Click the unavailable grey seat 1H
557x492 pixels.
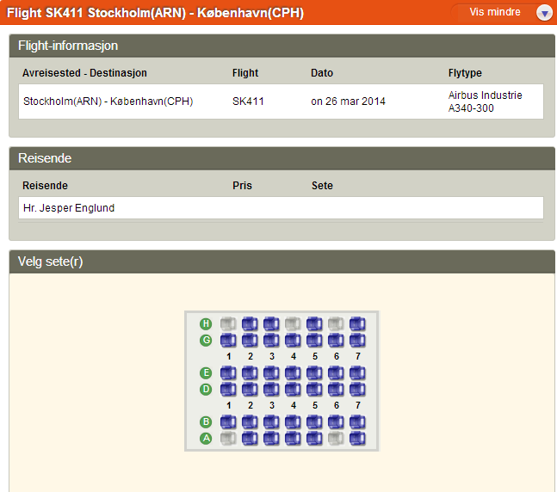pyautogui.click(x=228, y=324)
